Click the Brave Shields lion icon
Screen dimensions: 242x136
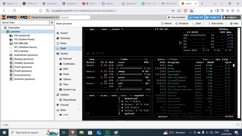(x=186, y=11)
